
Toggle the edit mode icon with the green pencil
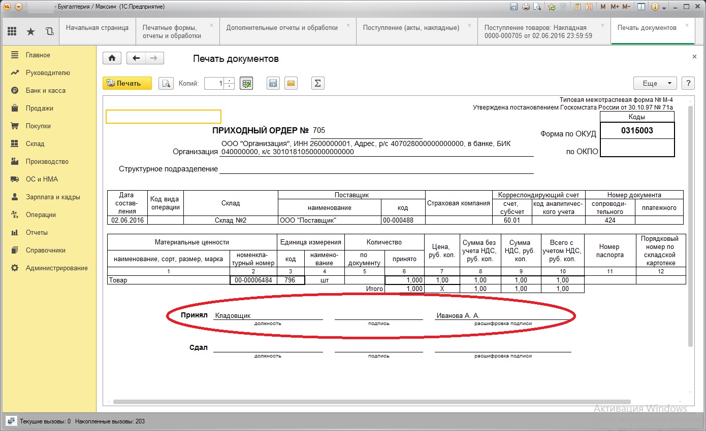coord(246,84)
